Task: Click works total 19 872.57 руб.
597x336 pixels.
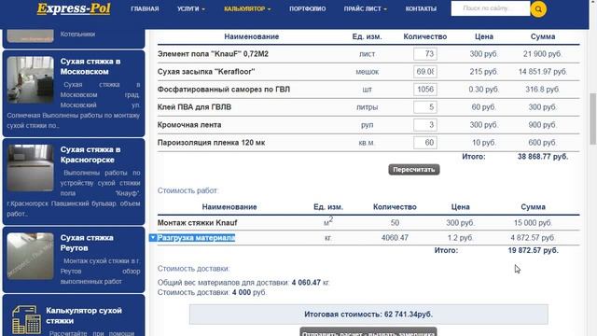Action: 533,250
